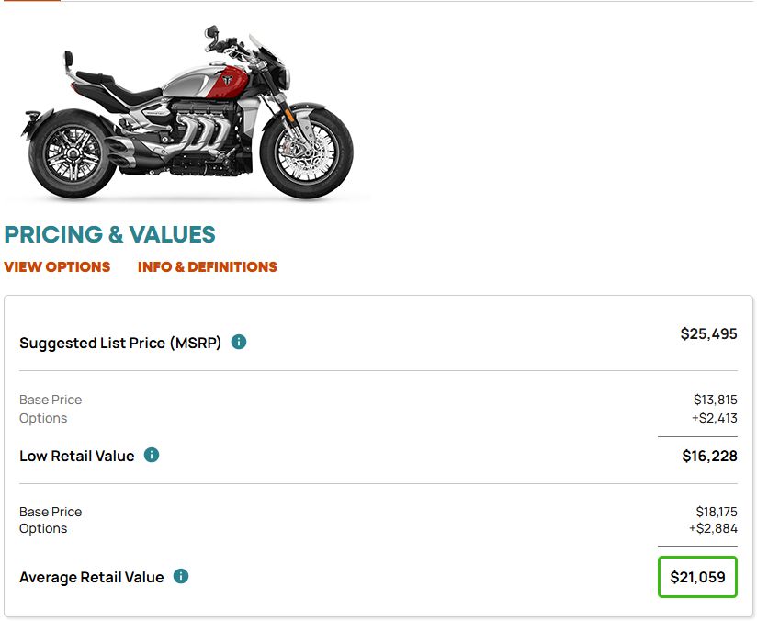Click the $18,175 base price amount
This screenshot has height=621, width=757.
pos(716,512)
